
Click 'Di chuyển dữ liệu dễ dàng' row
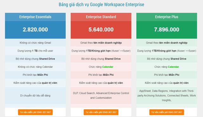coord(35,95)
